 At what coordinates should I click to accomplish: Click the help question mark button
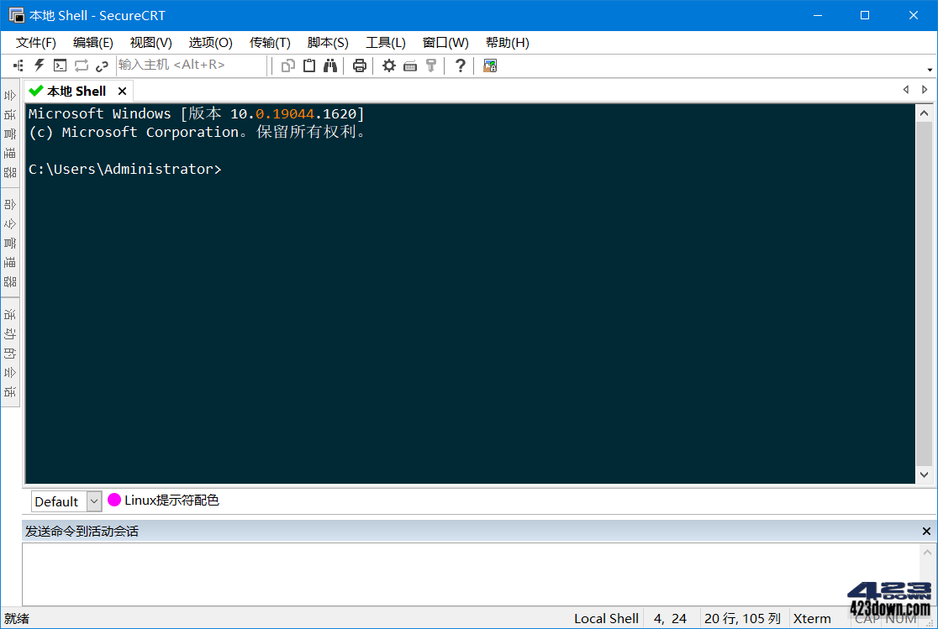click(460, 65)
